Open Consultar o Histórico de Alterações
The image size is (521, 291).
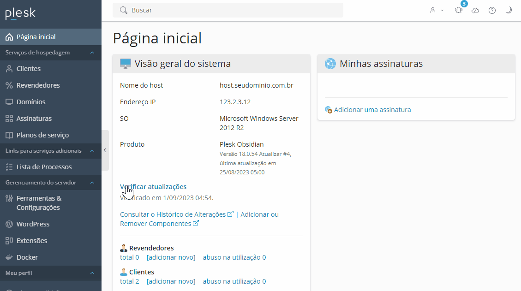click(x=176, y=214)
